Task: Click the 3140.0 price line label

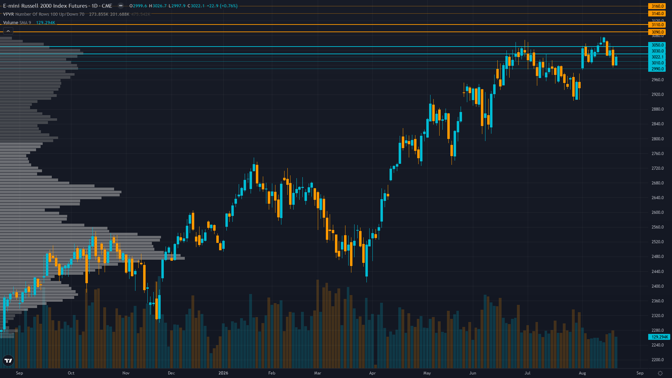Action: (657, 14)
